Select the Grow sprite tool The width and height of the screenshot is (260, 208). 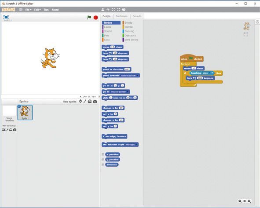click(113, 9)
